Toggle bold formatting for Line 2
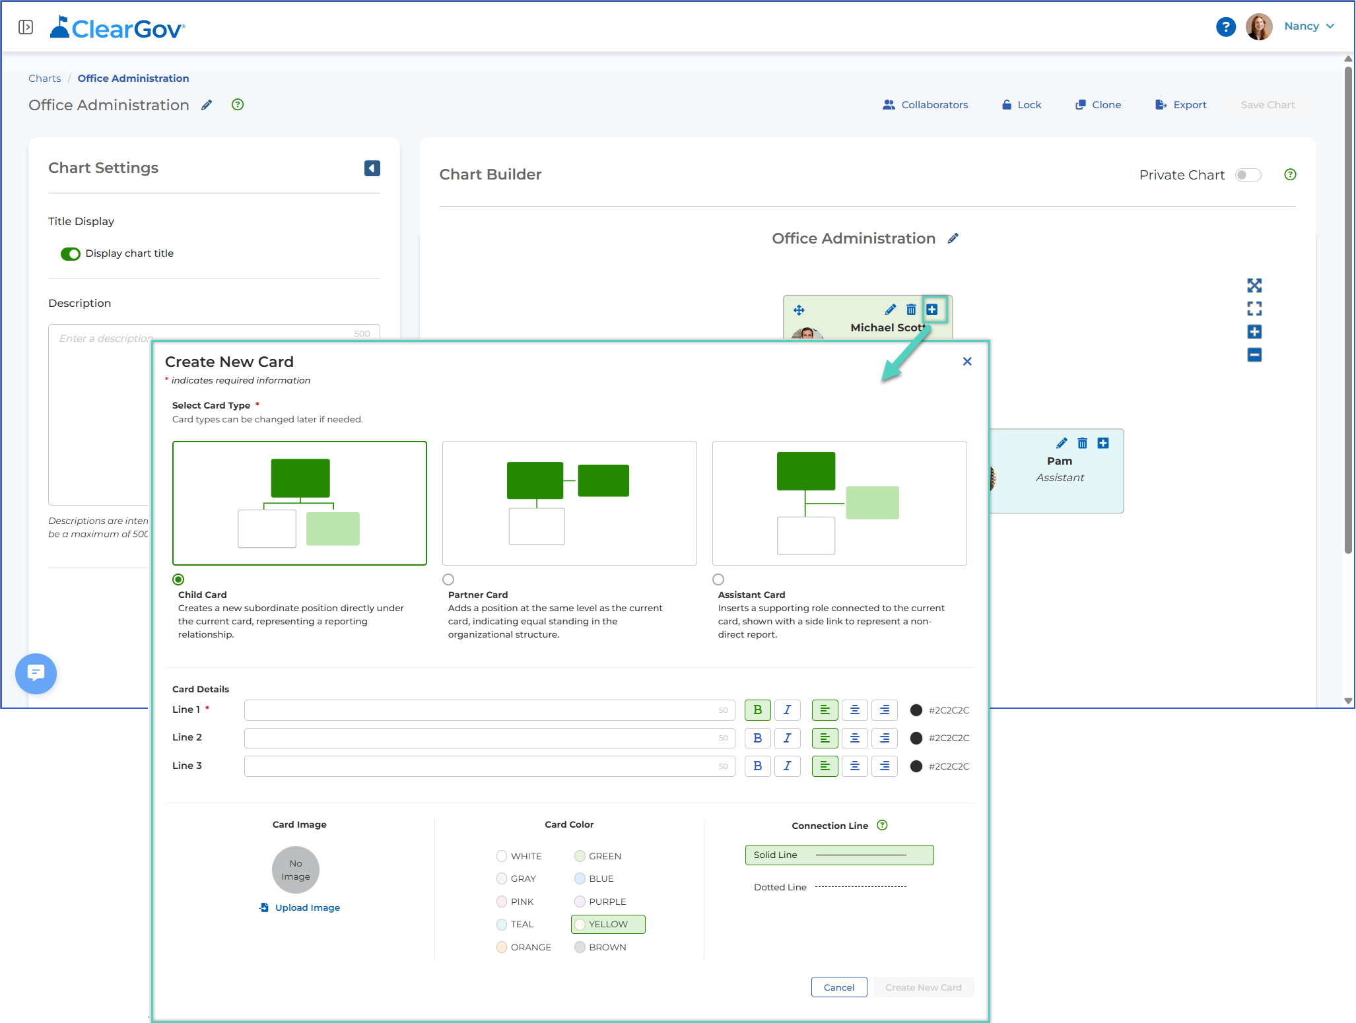 [757, 738]
